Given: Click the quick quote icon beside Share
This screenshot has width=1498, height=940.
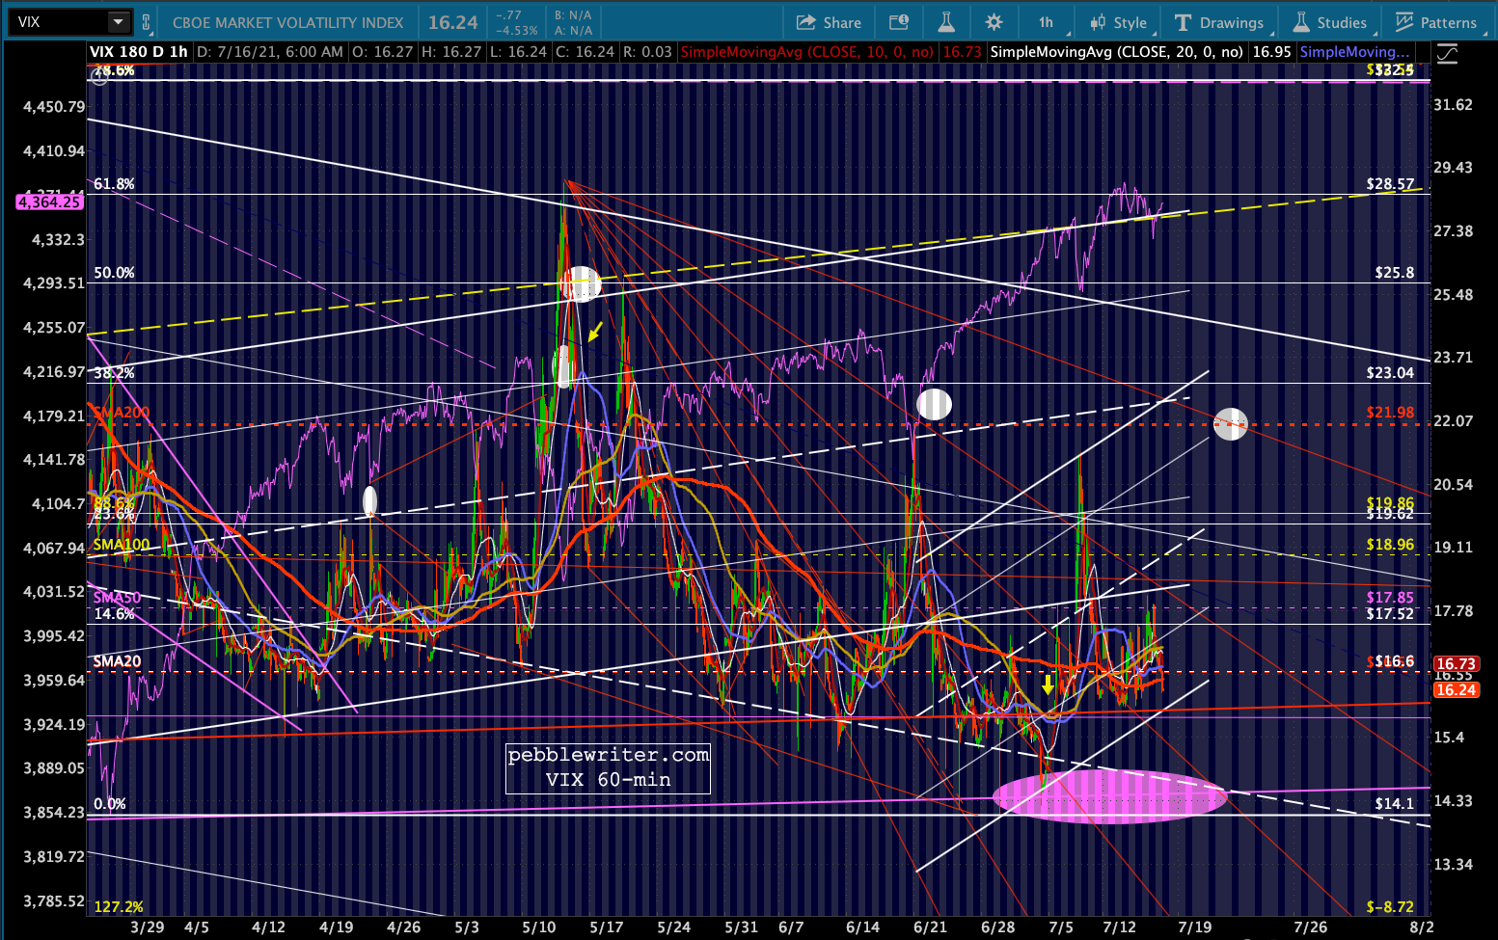Looking at the screenshot, I should tap(898, 22).
